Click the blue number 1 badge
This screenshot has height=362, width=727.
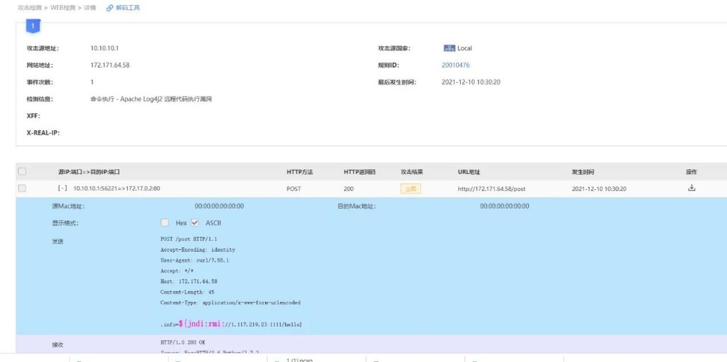[33, 26]
